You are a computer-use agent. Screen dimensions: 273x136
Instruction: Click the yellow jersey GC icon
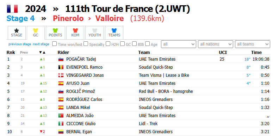[x=36, y=30]
